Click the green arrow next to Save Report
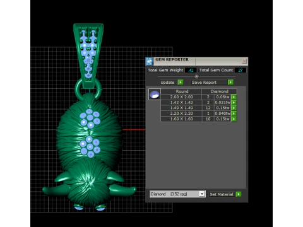The height and width of the screenshot is (227, 303). click(230, 82)
